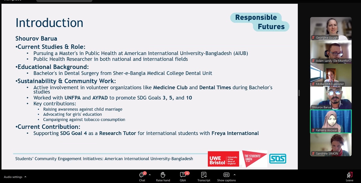
Task: Click the 'Pursuing a Master's in Public Health' line
Action: (x=141, y=53)
